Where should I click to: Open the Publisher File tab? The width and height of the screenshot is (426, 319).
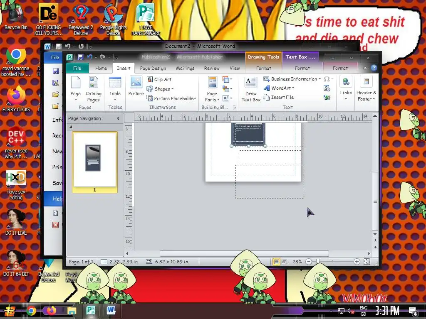point(77,68)
